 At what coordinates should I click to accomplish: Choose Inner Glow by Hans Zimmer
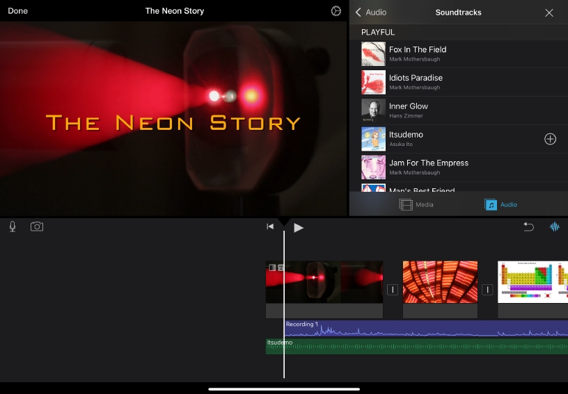(x=409, y=110)
